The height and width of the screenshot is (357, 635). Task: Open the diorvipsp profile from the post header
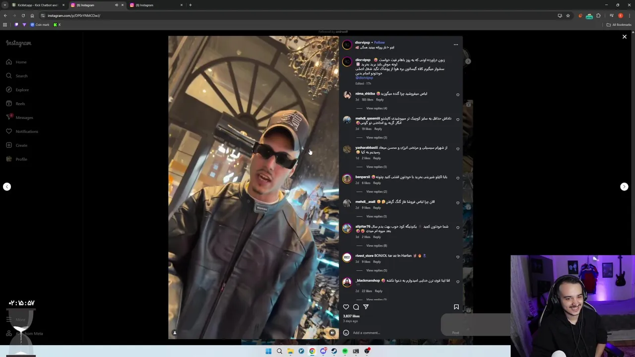363,43
